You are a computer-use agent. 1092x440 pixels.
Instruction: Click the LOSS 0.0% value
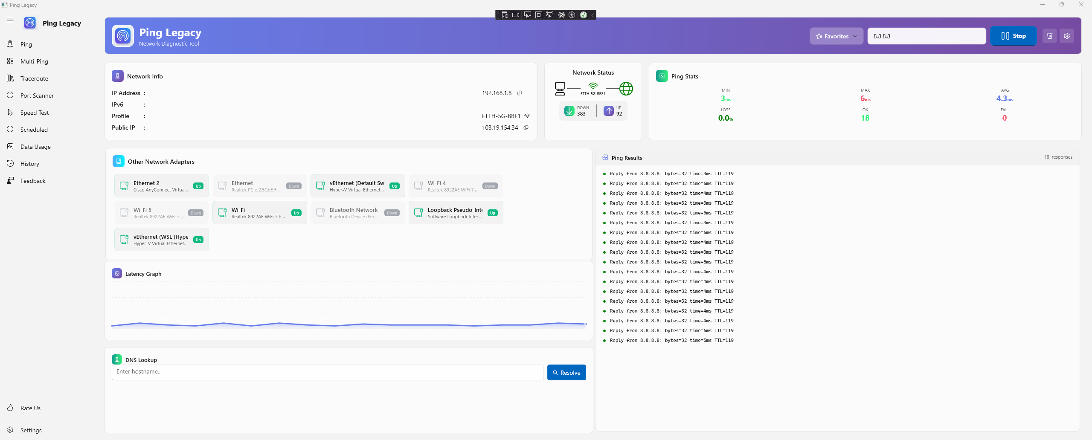coord(726,118)
